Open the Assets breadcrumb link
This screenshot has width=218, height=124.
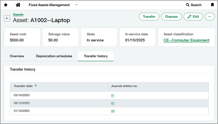tap(18, 14)
